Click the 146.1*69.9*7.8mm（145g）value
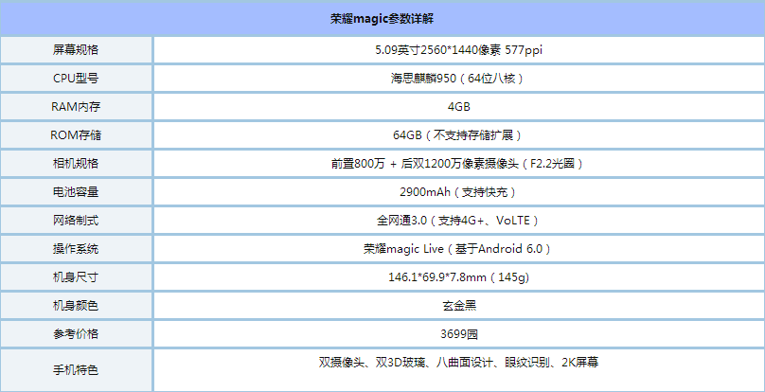Screen dimensions: 765x392 coord(458,276)
